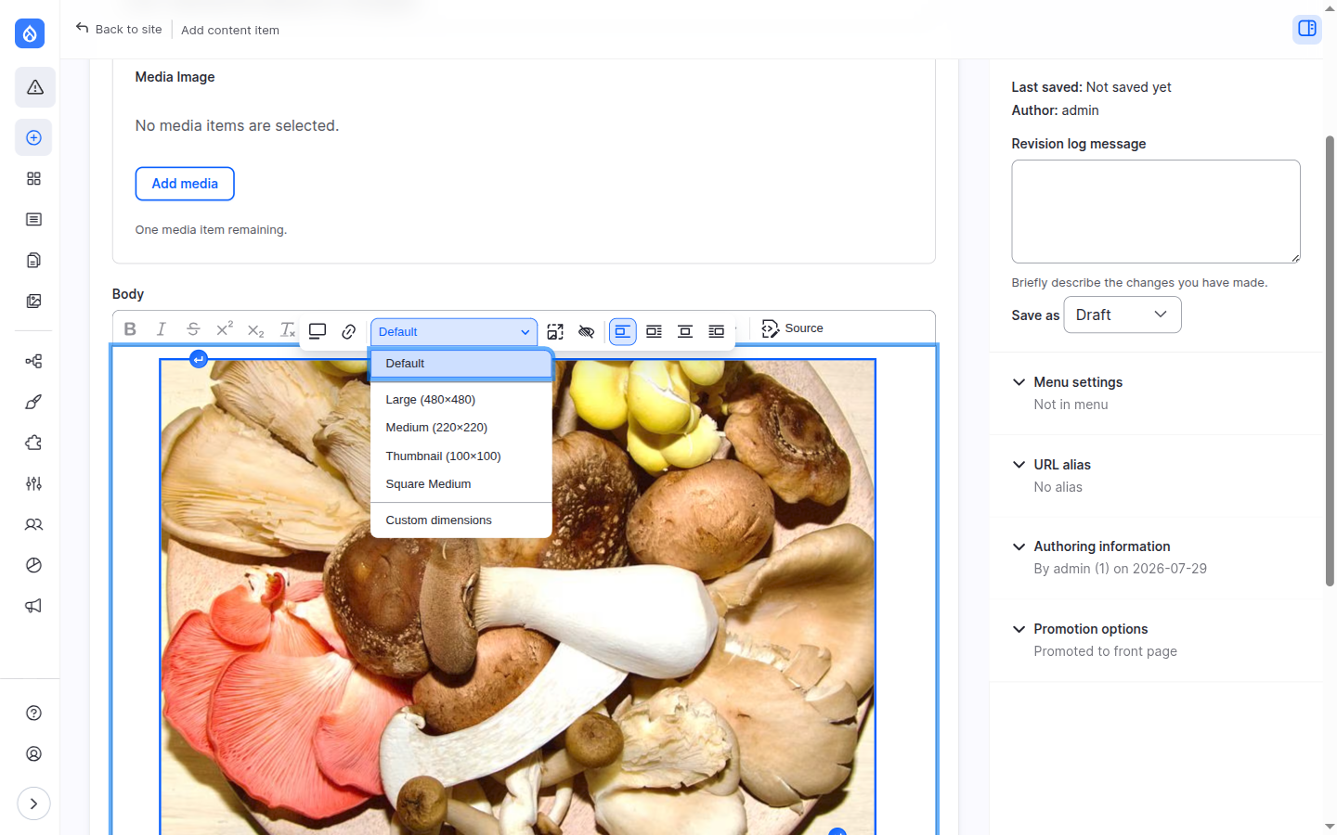Click the Add content item breadcrumb
Screen dimensions: 1337x835
[x=230, y=30]
